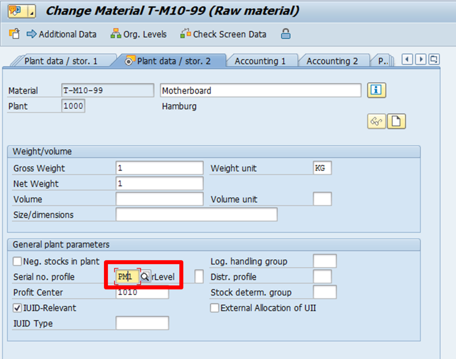Click the Log. handling group field
The width and height of the screenshot is (456, 359).
325,261
